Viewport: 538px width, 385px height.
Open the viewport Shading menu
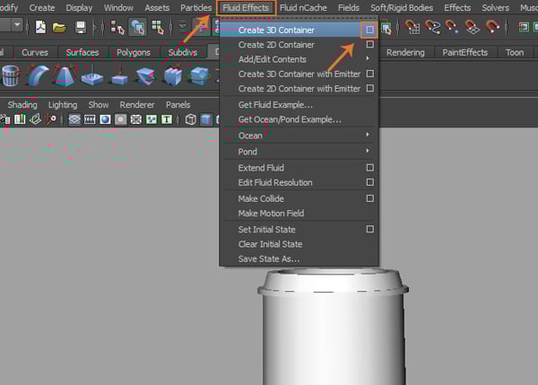[22, 104]
